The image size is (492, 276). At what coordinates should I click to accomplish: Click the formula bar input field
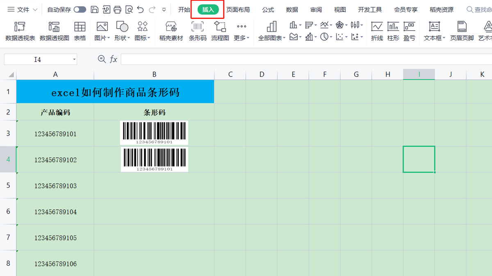click(306, 59)
